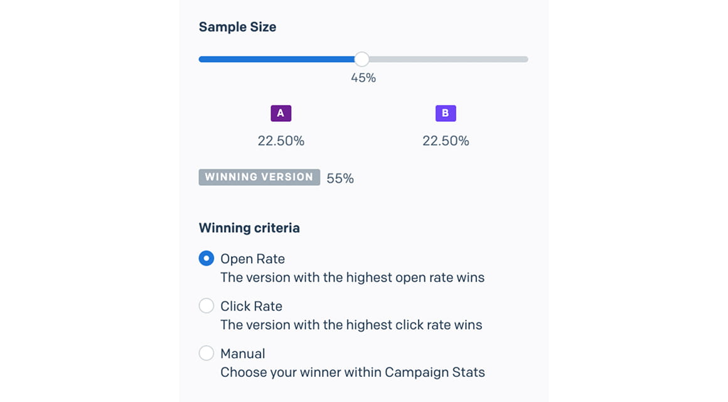Click the highest click rate description
This screenshot has width=728, height=402.
click(351, 325)
